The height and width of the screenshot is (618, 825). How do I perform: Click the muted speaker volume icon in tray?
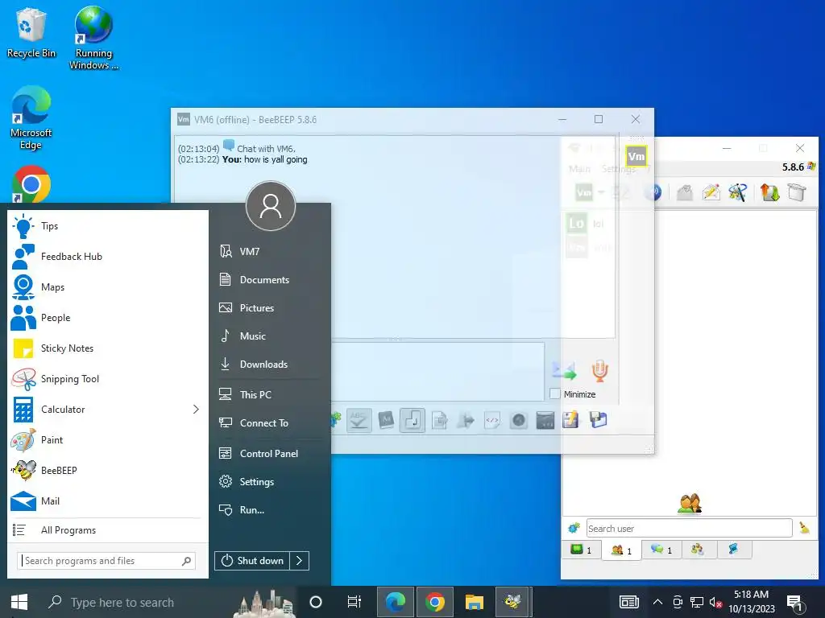715,602
